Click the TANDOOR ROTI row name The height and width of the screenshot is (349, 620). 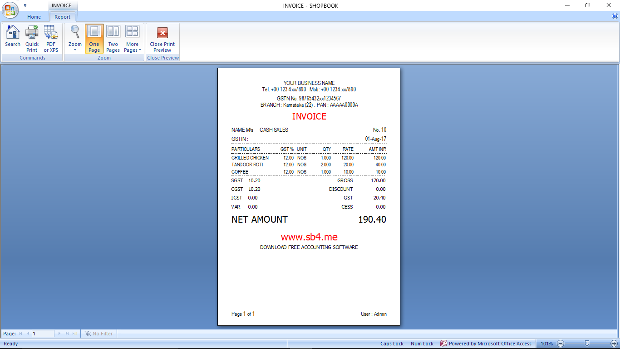point(247,165)
